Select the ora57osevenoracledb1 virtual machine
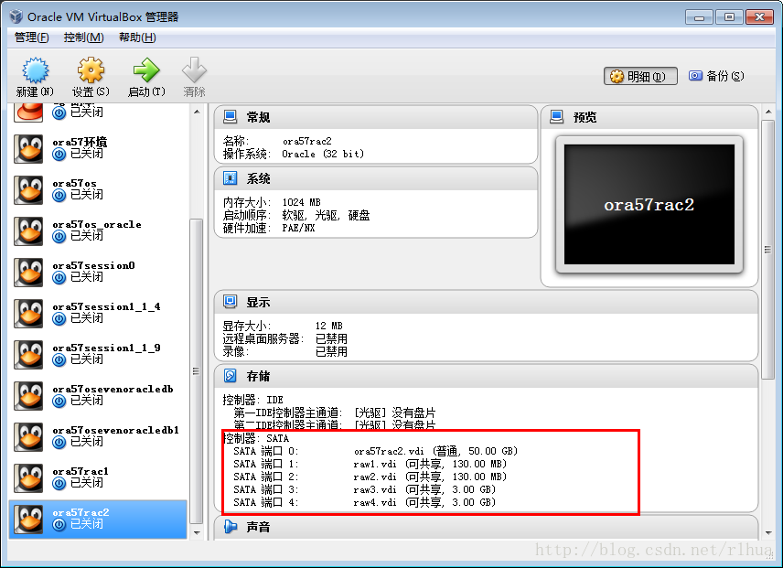 click(x=99, y=436)
